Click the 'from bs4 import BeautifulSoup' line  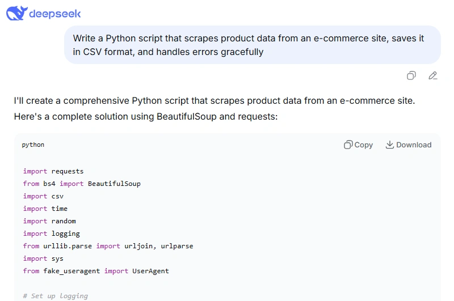coord(82,184)
